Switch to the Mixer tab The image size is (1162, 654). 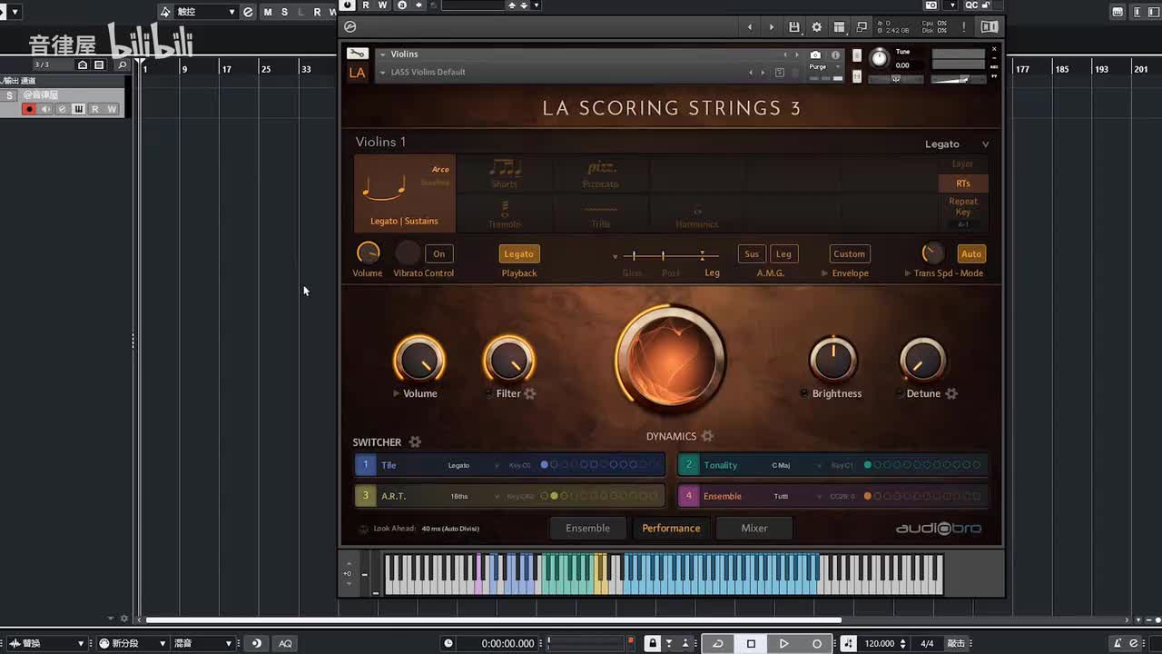[754, 529]
